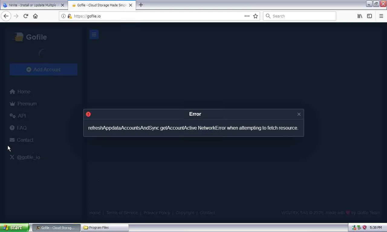Focus the browser Search field
This screenshot has width=387, height=232.
300,16
